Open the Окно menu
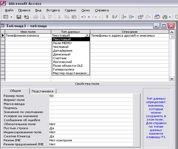The width and height of the screenshot is (178, 149). click(x=86, y=10)
